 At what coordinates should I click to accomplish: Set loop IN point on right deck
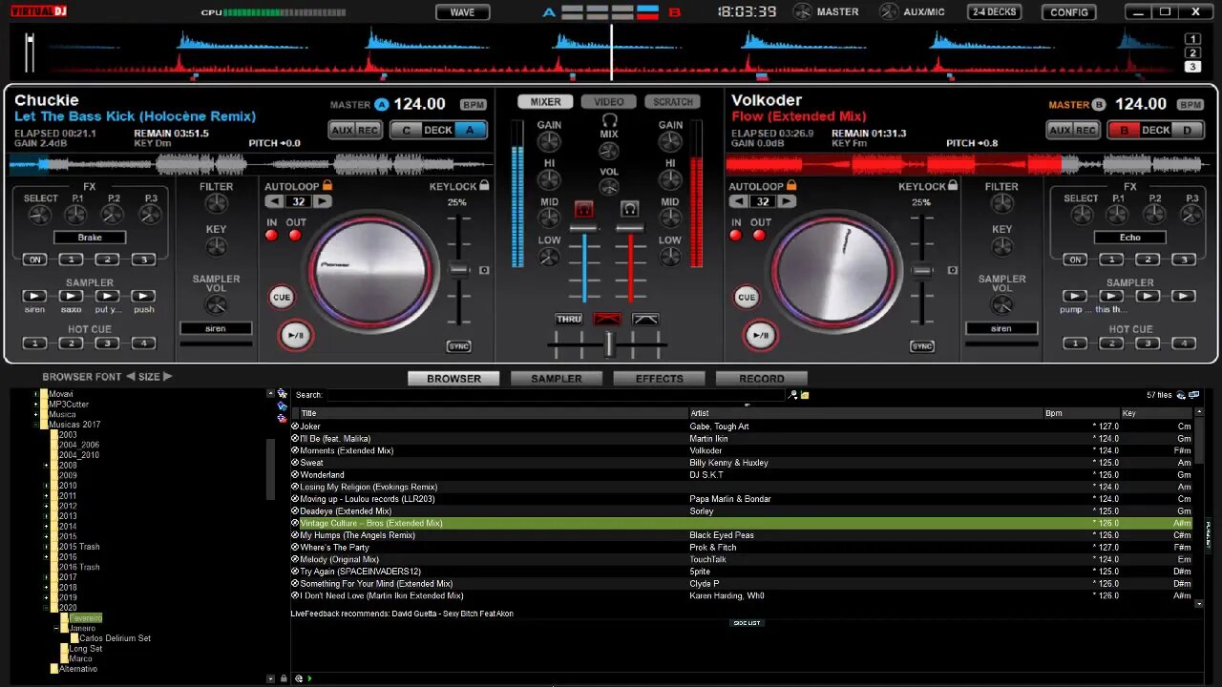[736, 235]
